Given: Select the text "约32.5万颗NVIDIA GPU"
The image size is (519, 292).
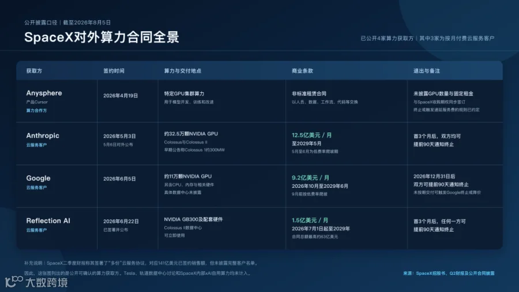Looking at the screenshot, I should click(191, 134).
